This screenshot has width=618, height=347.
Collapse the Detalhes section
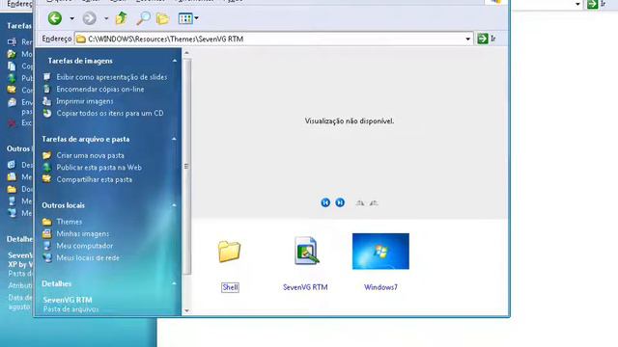[x=174, y=283]
